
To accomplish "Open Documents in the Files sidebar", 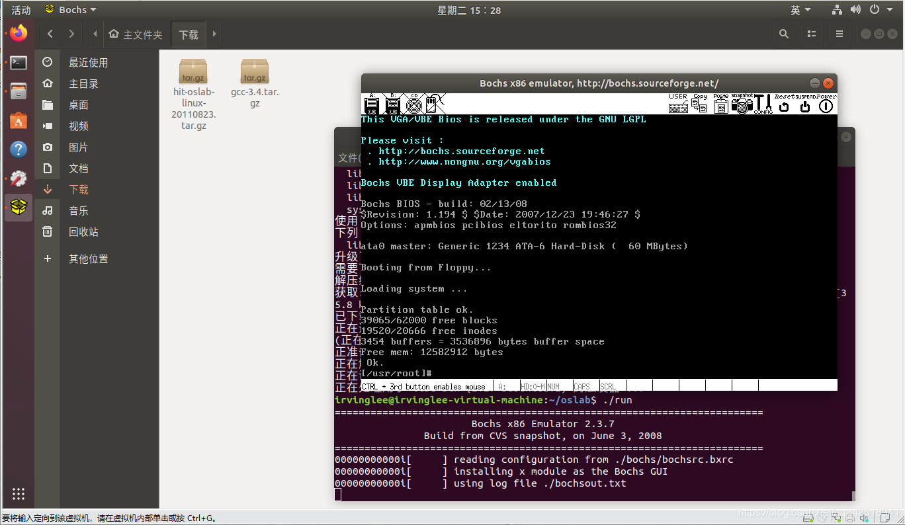I will (97, 168).
